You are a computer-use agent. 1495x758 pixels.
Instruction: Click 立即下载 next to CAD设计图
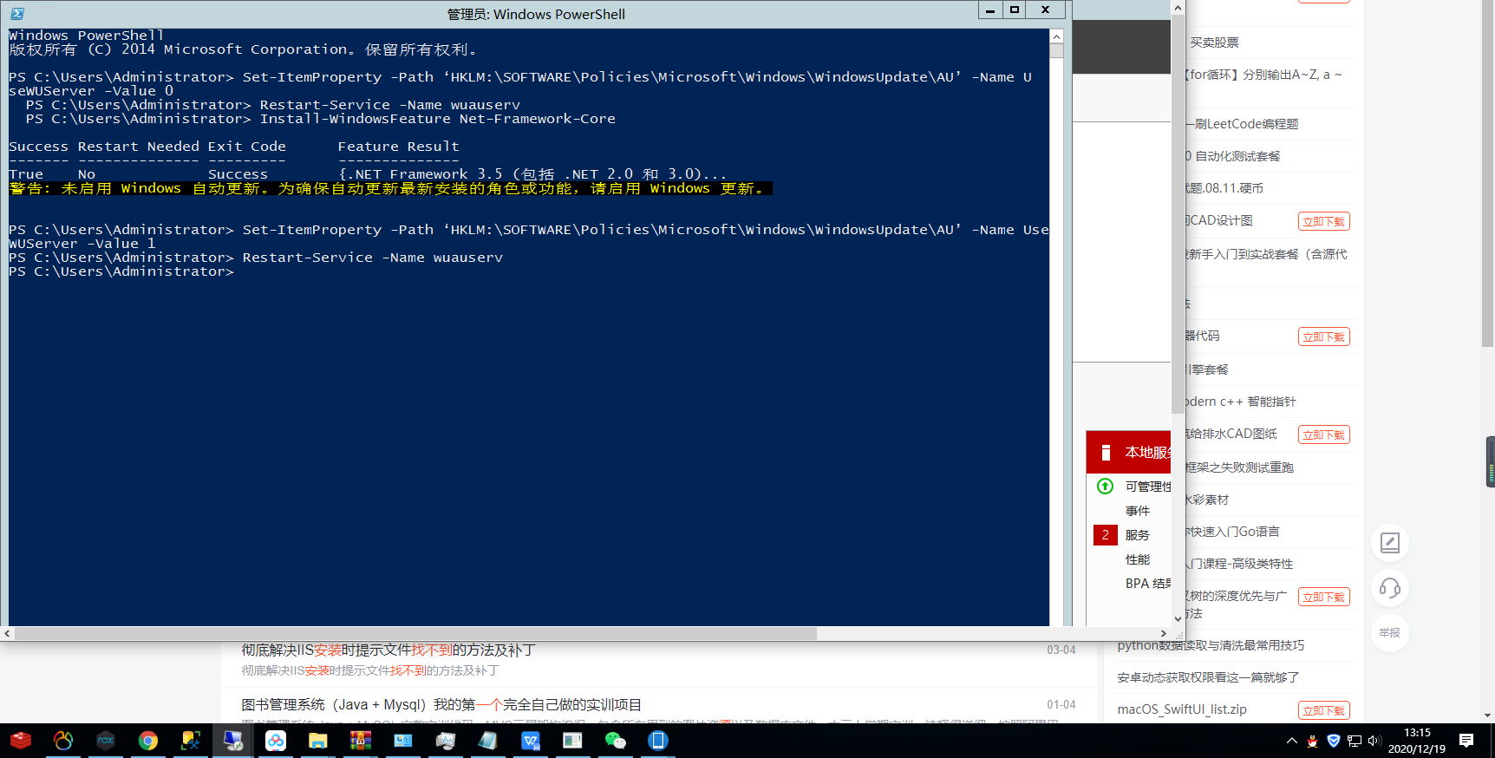click(x=1323, y=221)
